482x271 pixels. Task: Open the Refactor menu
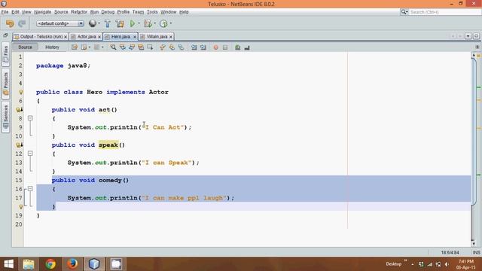point(79,12)
